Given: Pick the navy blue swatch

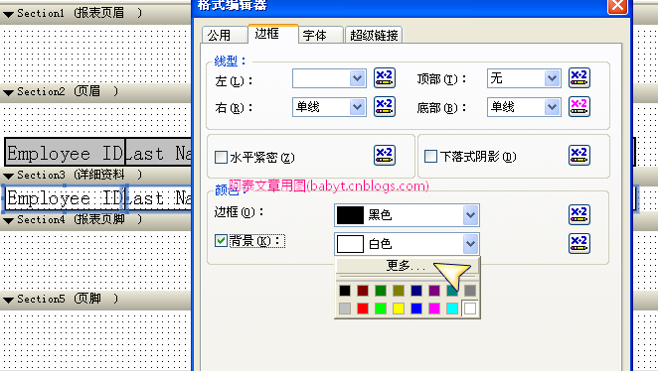Looking at the screenshot, I should [x=416, y=291].
